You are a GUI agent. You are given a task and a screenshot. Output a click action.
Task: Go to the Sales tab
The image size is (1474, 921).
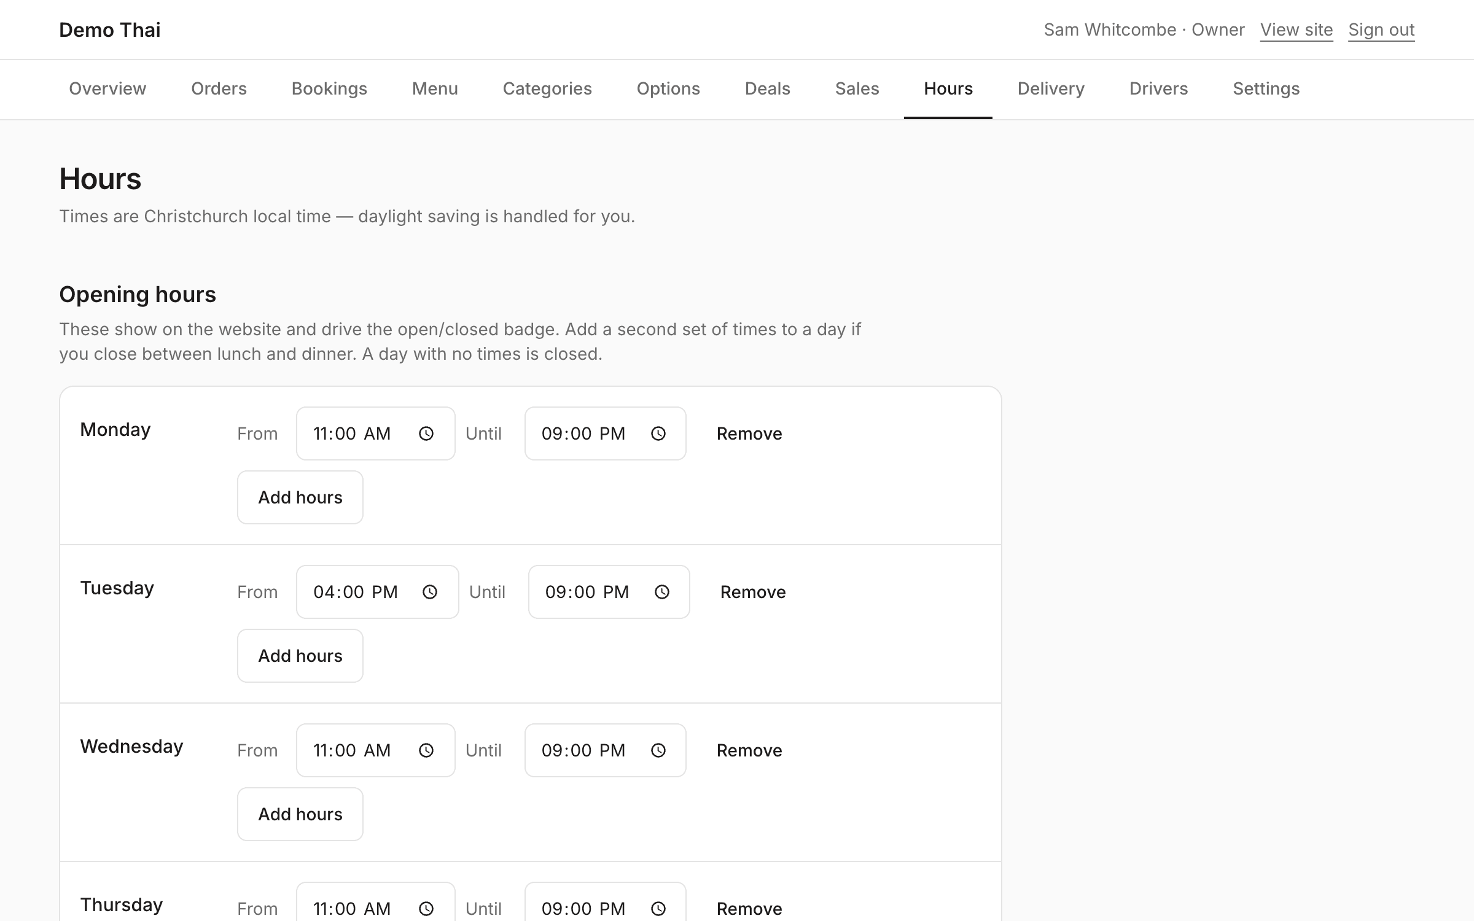click(857, 89)
